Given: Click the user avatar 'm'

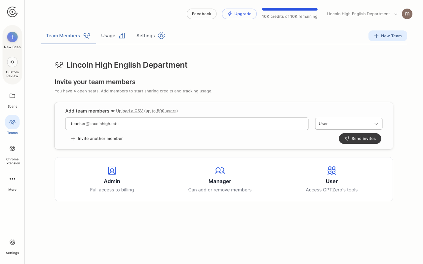Looking at the screenshot, I should click(x=407, y=14).
